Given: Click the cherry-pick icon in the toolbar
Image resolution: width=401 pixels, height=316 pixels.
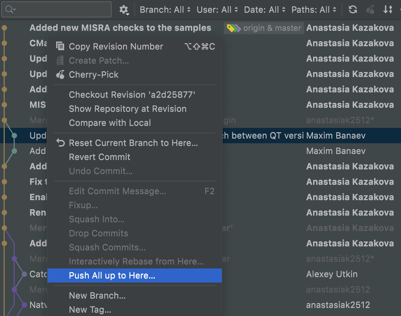Looking at the screenshot, I should [370, 9].
